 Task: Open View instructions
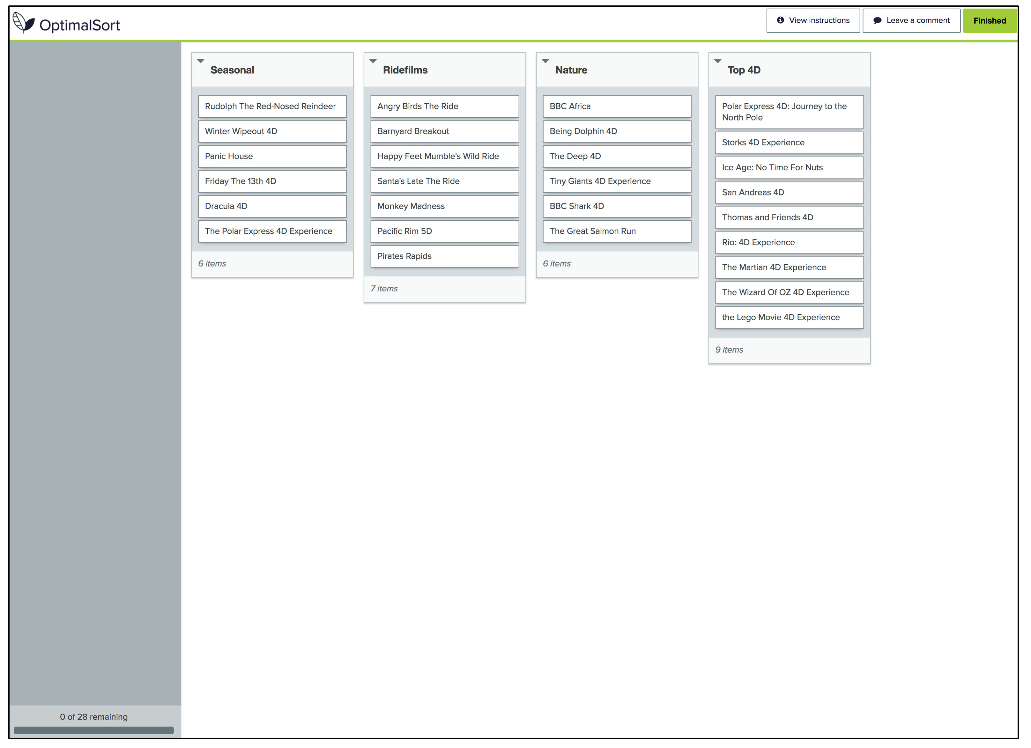[813, 20]
